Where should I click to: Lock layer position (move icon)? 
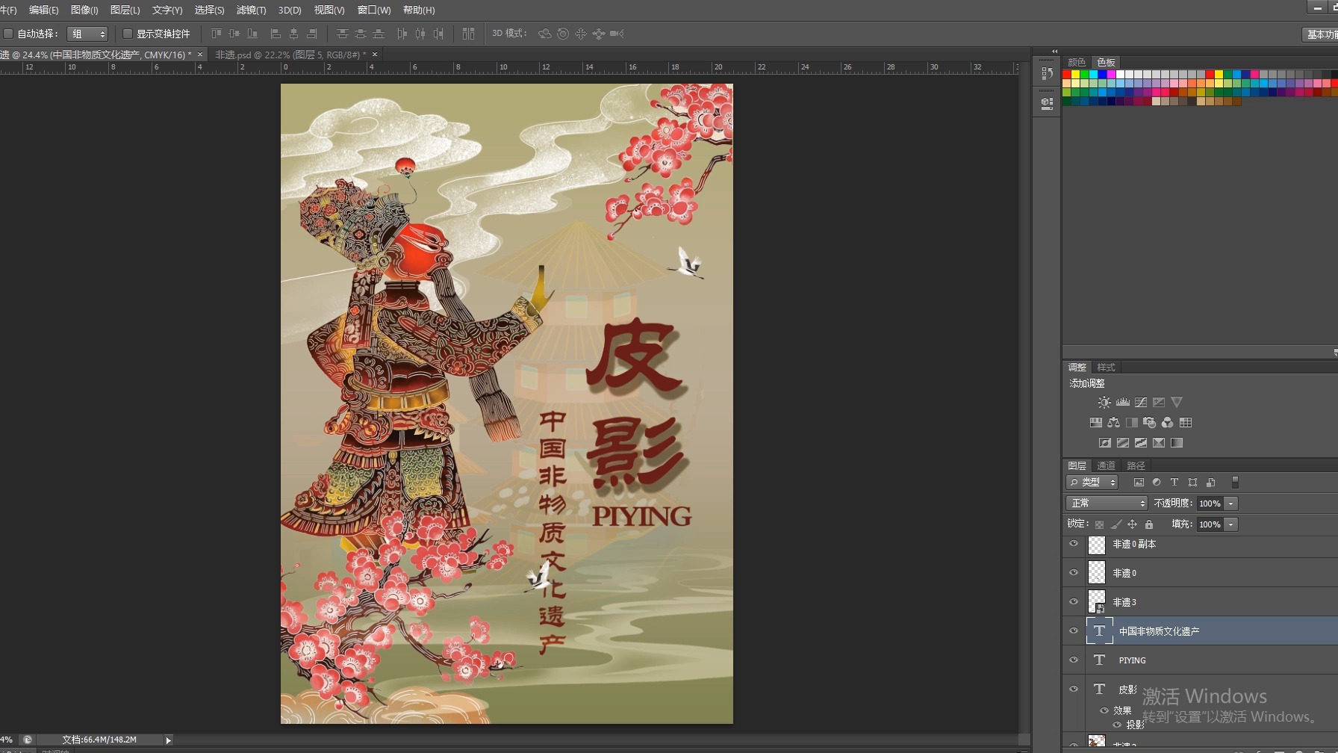[x=1132, y=524]
